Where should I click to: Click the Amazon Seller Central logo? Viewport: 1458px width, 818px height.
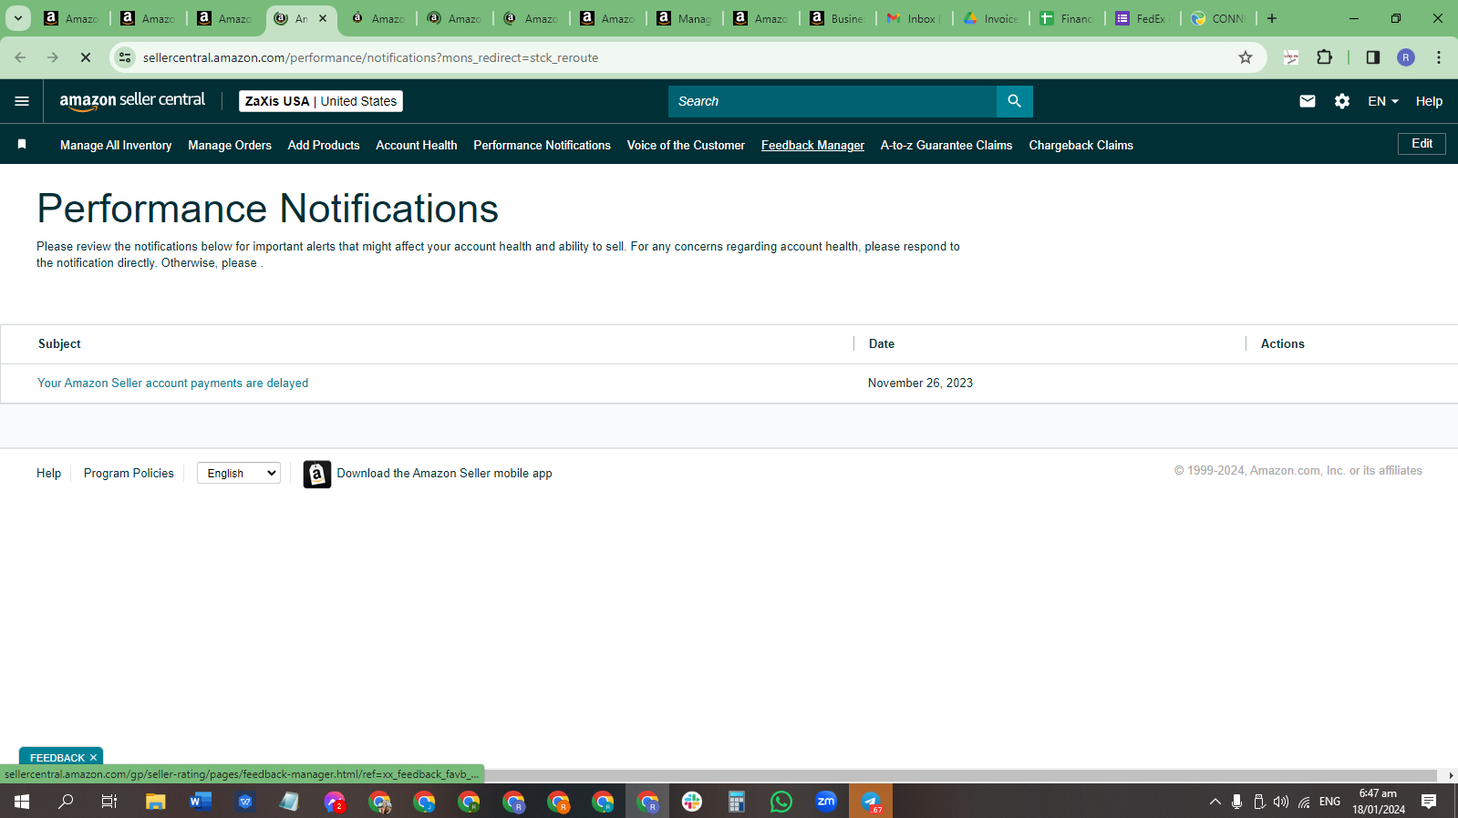tap(132, 101)
